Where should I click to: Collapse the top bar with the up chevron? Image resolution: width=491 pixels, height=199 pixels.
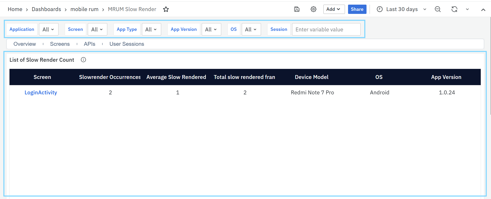click(x=483, y=10)
